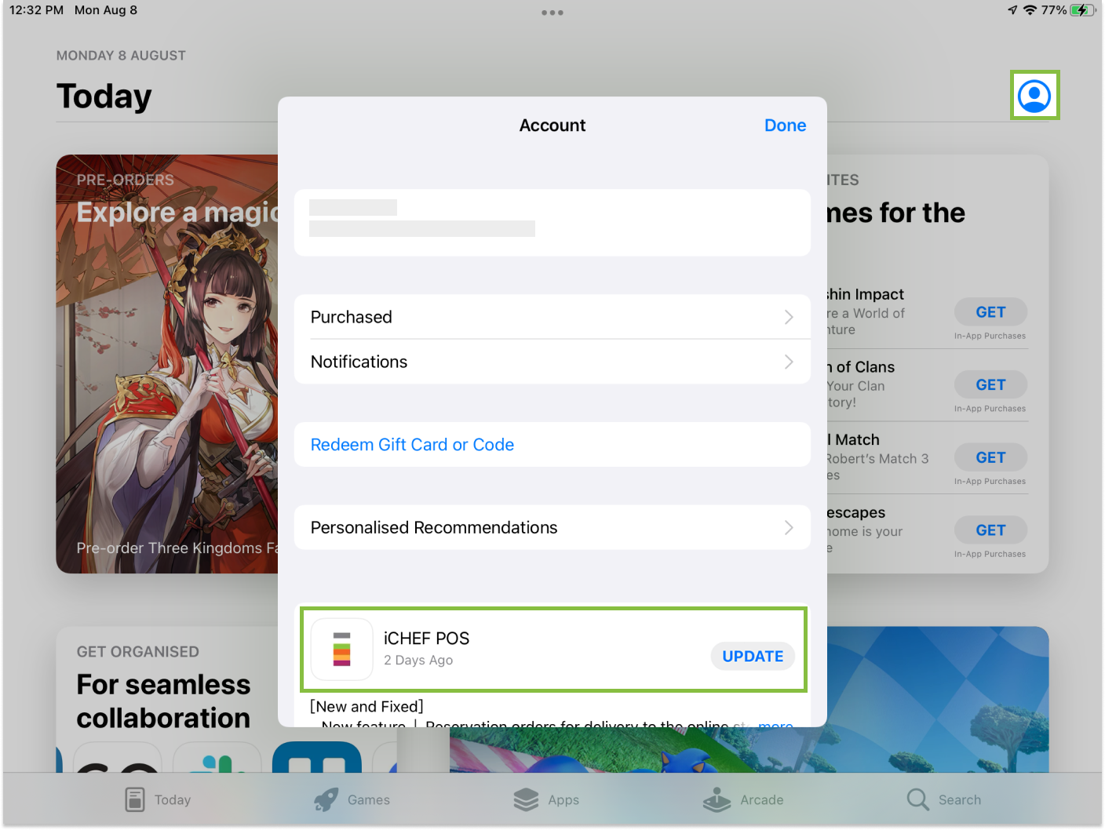Screen dimensions: 1105x830
Task: Open Notifications settings chevron
Action: 789,362
